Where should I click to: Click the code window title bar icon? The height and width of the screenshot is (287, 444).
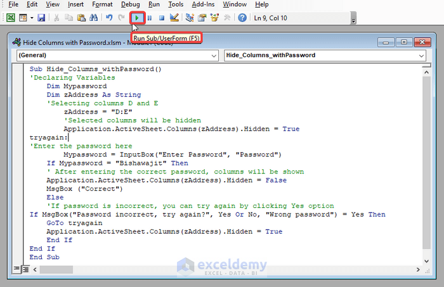(x=16, y=42)
